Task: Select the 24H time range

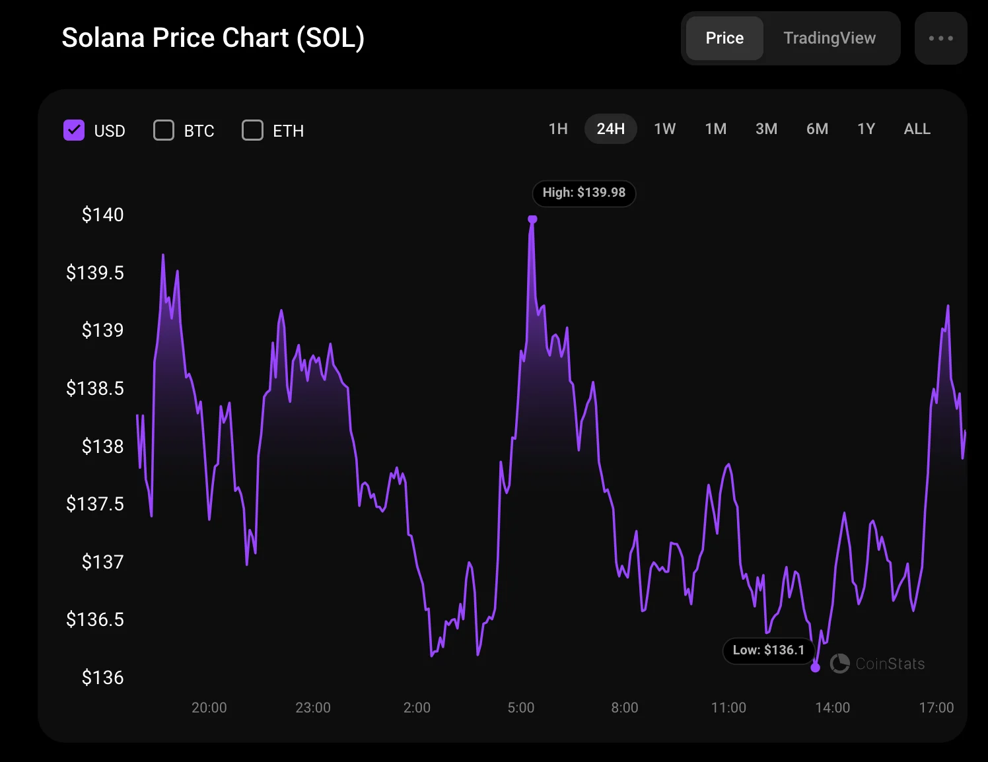Action: pyautogui.click(x=610, y=129)
